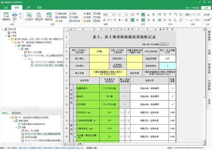The height and width of the screenshot is (150, 212).
Task: Collapse the 2号楼 tree node
Action: click(6, 36)
